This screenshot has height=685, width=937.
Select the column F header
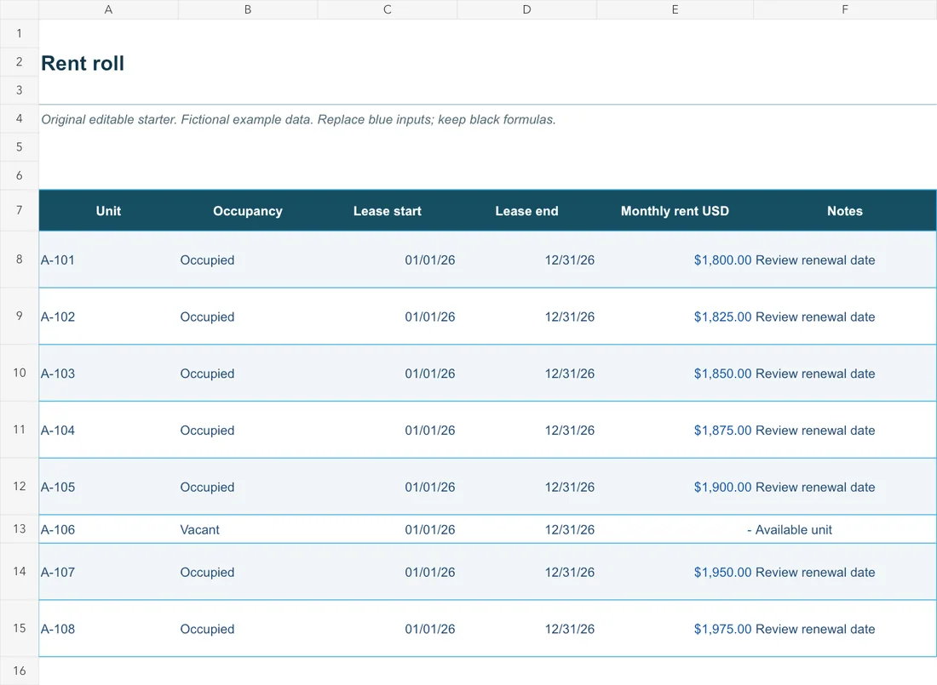[x=845, y=9]
